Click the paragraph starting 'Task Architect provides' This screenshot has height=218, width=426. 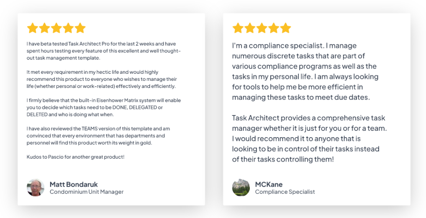tap(309, 138)
